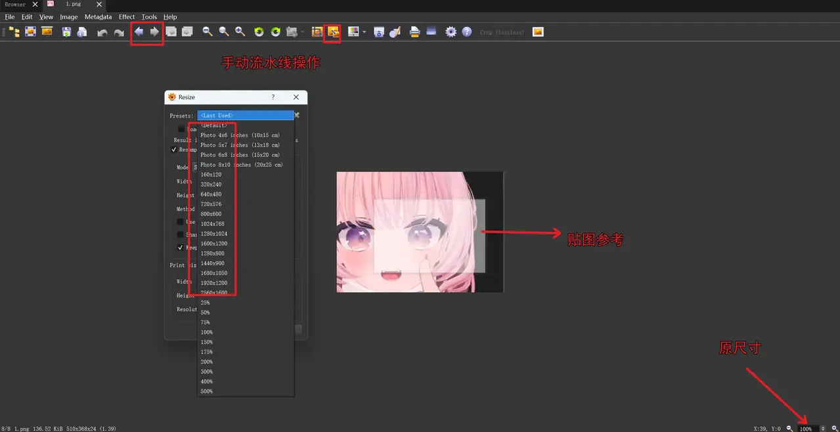Toggle the Keep ratio checkbox
The height and width of the screenshot is (432, 840).
click(x=181, y=248)
